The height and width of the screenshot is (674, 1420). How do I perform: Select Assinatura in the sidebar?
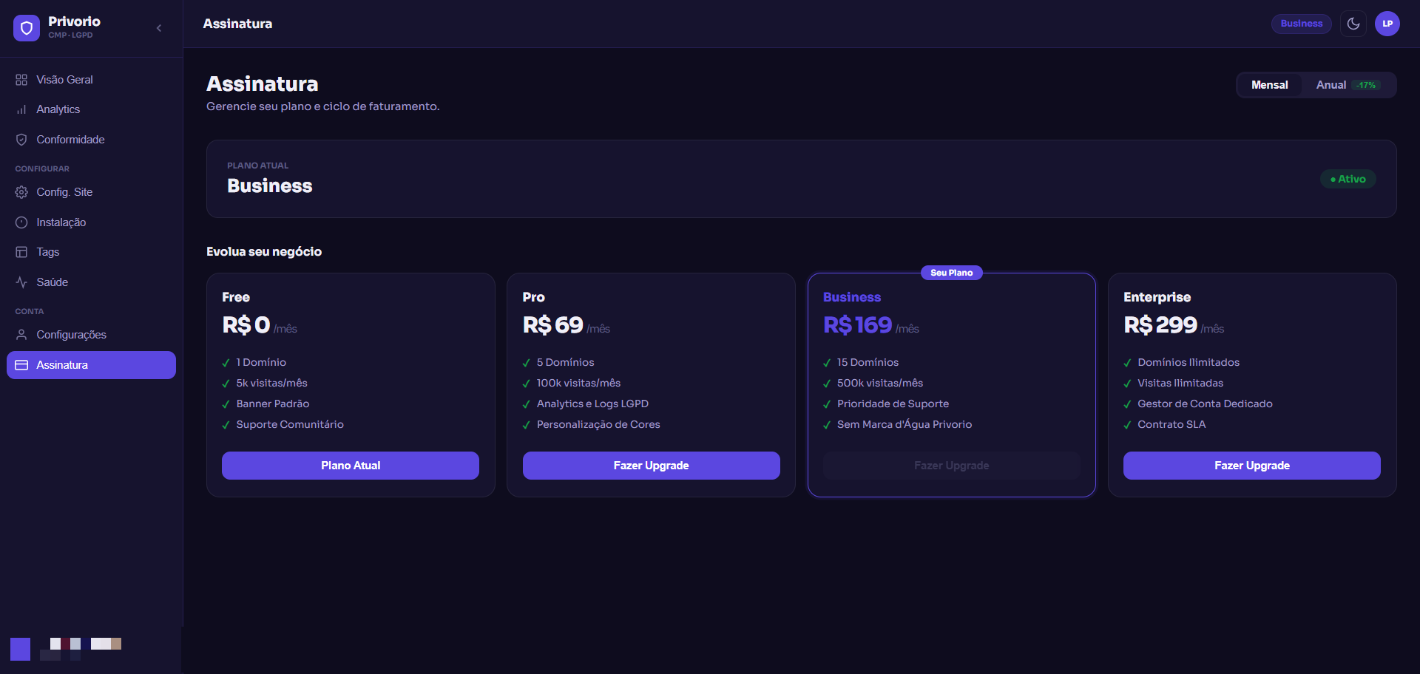(92, 365)
